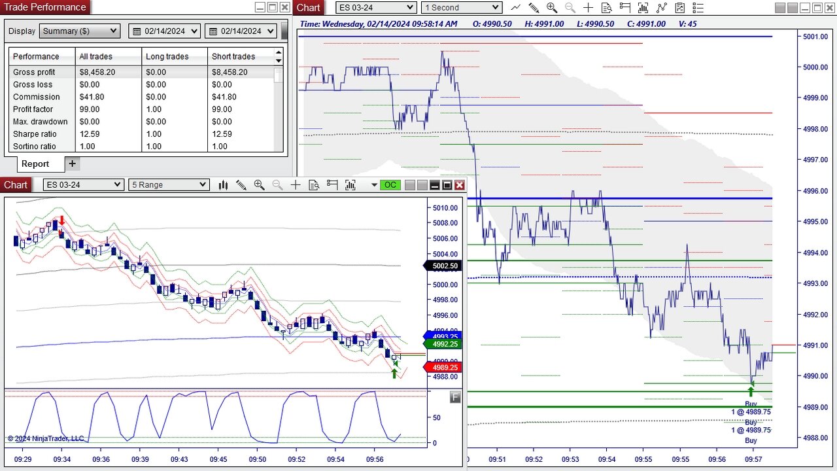Click the Trade Performance title tab
Screen dimensions: 837x471
coord(45,7)
